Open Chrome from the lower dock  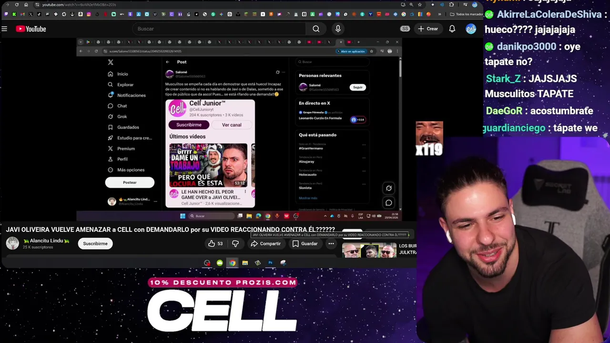click(x=232, y=263)
